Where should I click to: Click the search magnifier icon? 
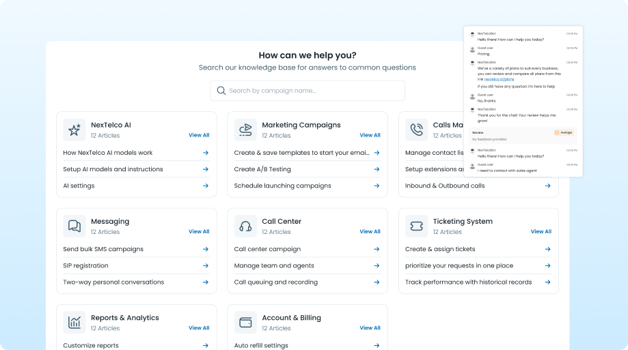pyautogui.click(x=221, y=91)
